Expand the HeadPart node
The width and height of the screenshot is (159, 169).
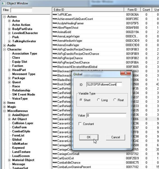pyautogui.click(x=9, y=70)
